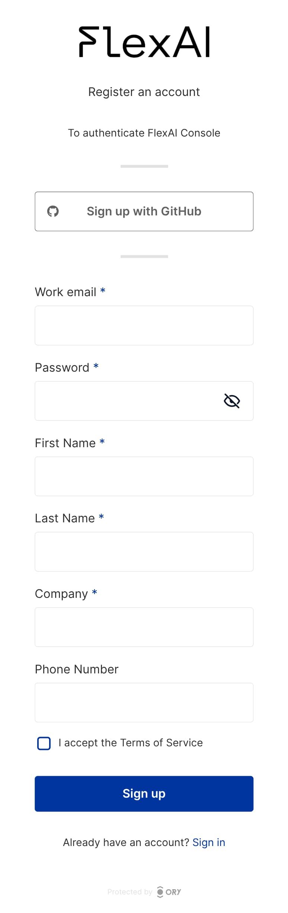Open the Sign in link
Viewport: 288px width, 913px height.
click(209, 843)
